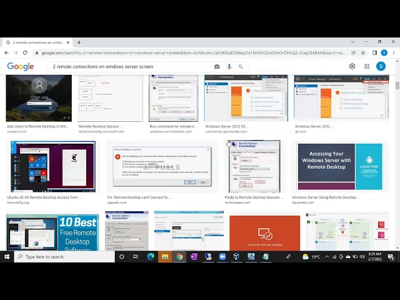Open the ge.com Windows Server 2012 thumbnail
This screenshot has height=300, width=400.
341,98
